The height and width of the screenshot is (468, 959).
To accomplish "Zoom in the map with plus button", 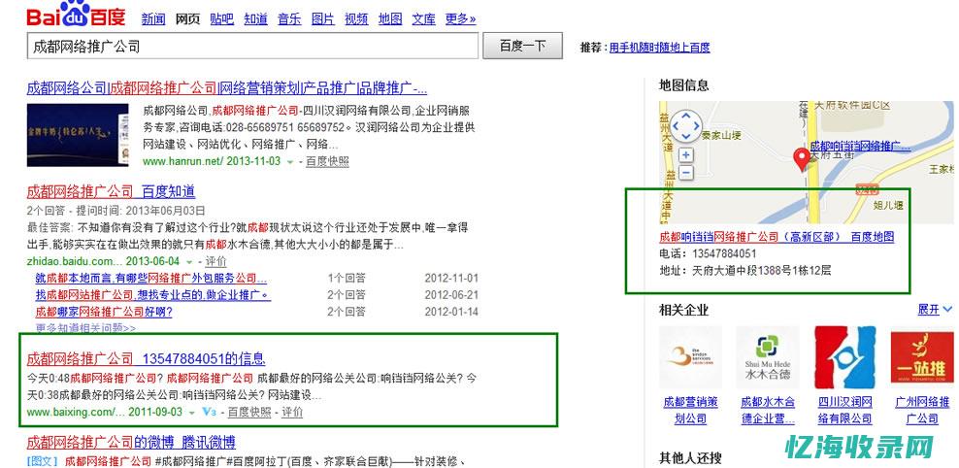I will [x=686, y=155].
